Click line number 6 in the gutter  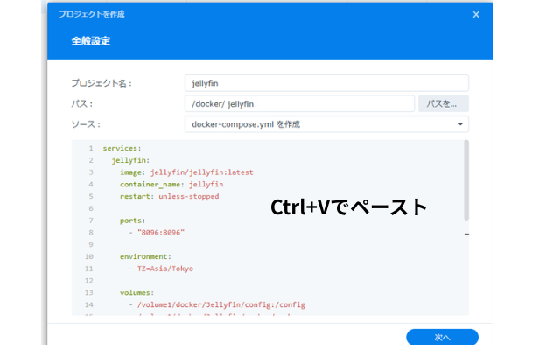coord(91,208)
